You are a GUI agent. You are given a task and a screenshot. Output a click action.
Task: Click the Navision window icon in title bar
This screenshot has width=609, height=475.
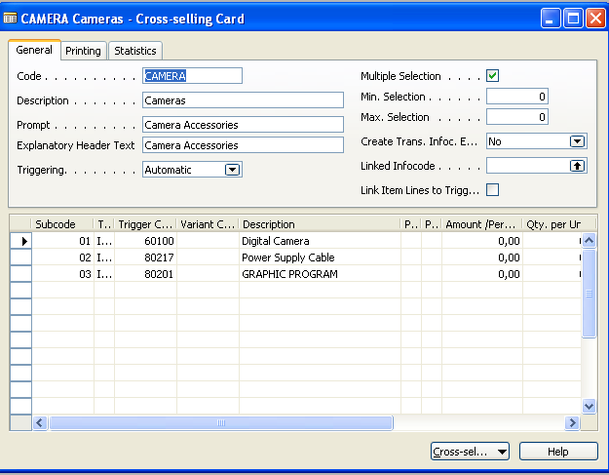click(x=11, y=19)
